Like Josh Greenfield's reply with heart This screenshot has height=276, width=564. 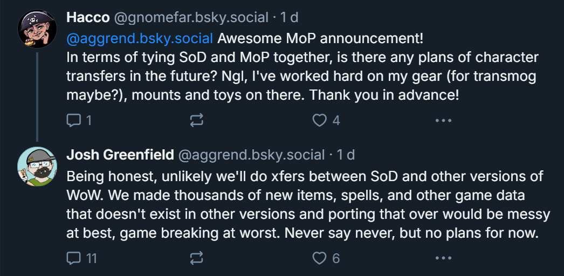319,258
